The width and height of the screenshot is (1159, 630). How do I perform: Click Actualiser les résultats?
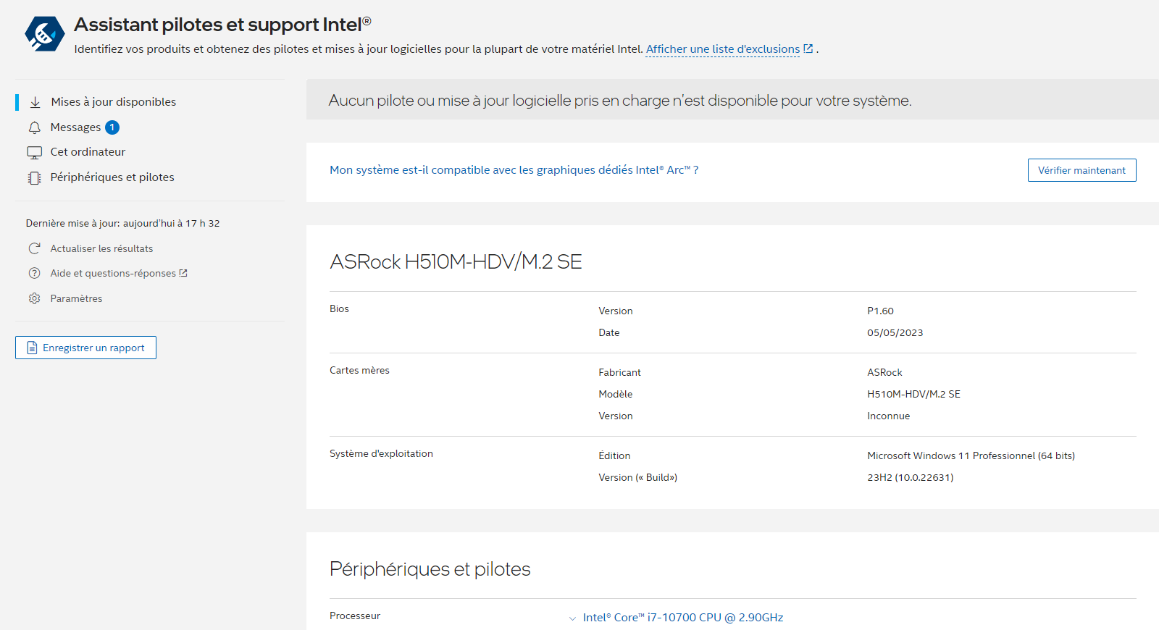coord(101,248)
